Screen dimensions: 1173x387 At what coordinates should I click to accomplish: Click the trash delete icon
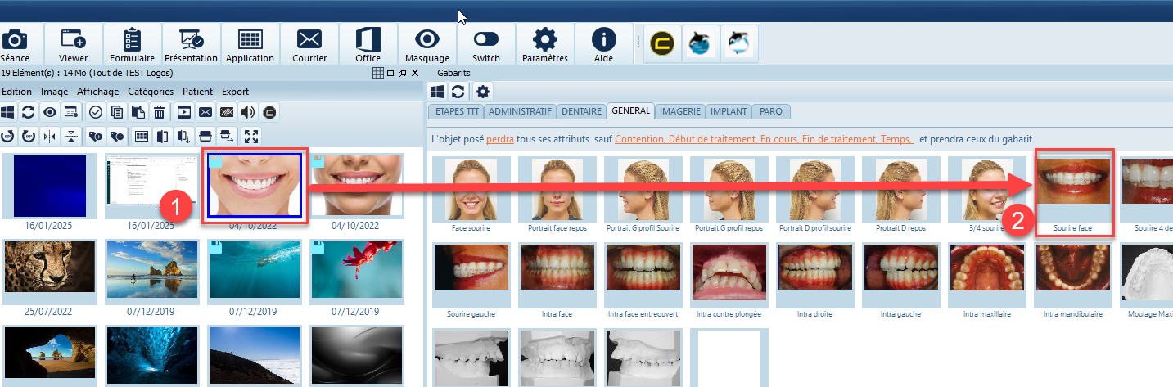pos(160,112)
